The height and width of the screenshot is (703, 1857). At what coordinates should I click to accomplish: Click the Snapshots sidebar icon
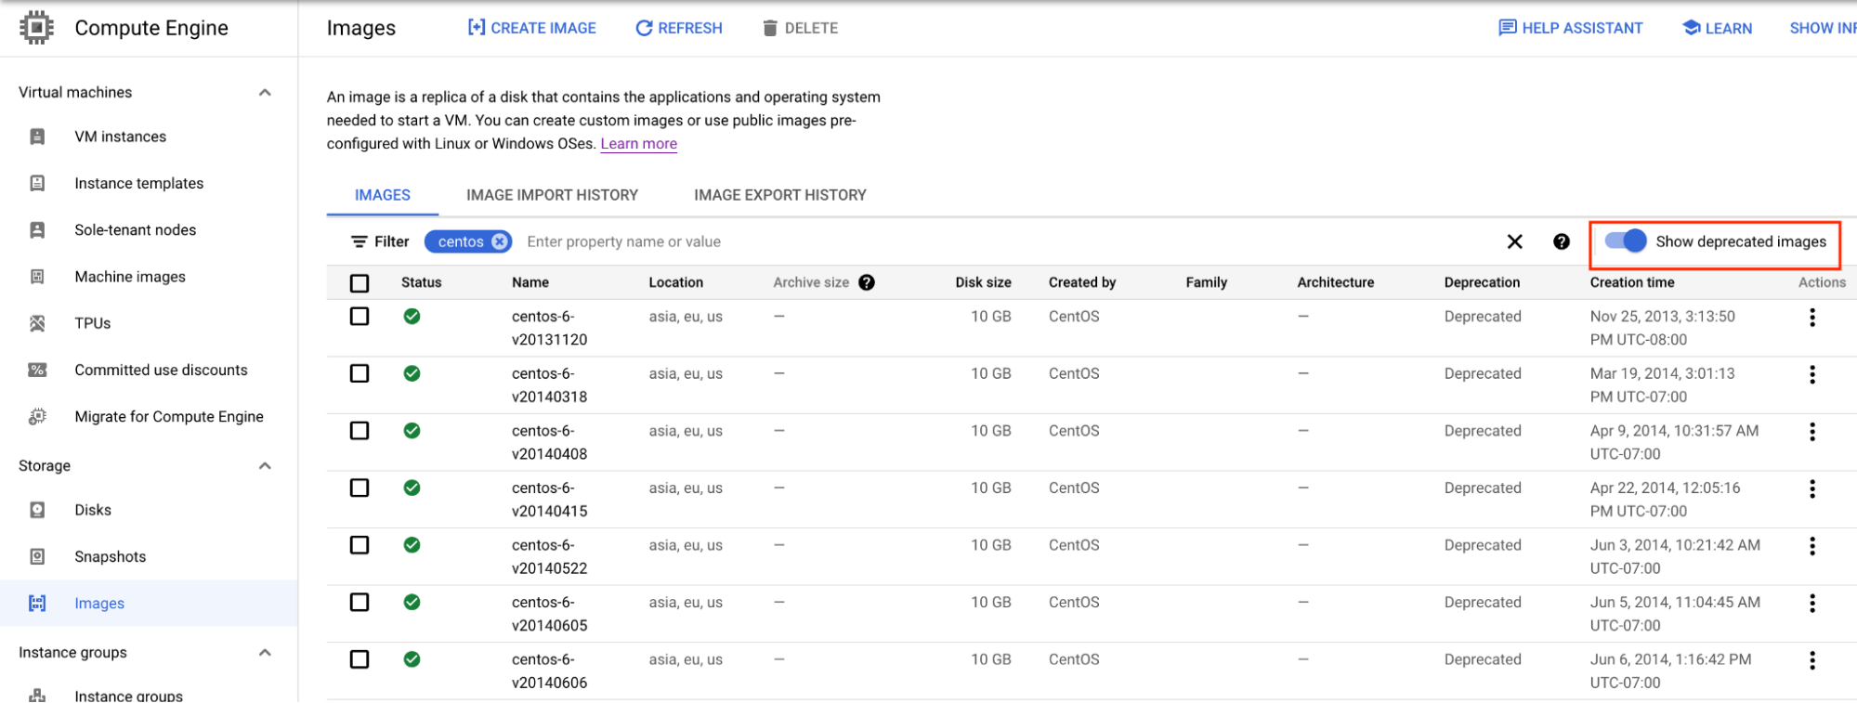(37, 556)
